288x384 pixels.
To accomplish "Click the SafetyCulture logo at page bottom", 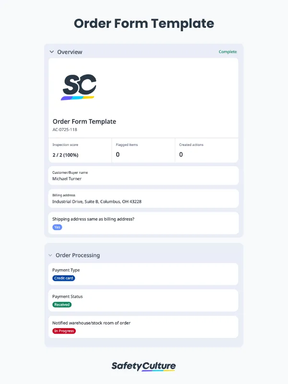I will 144,366.
